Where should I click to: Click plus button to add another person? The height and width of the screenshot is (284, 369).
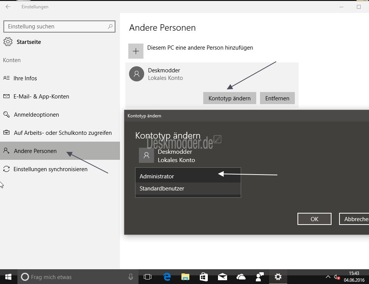pos(136,51)
